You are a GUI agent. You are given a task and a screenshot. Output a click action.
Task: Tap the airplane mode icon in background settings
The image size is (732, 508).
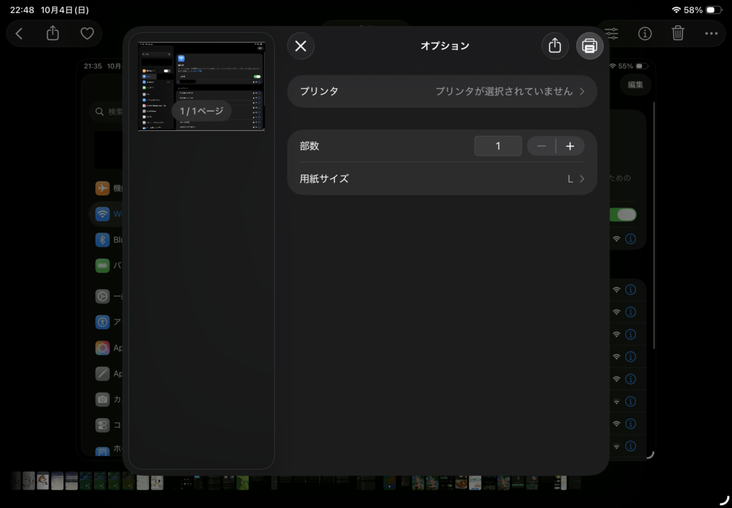point(103,188)
